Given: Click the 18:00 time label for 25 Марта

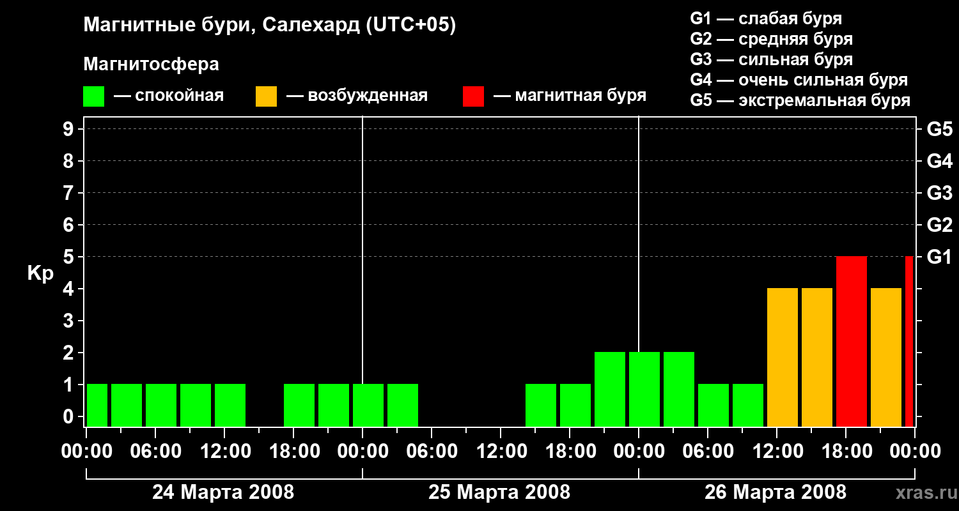Looking at the screenshot, I should (x=570, y=451).
